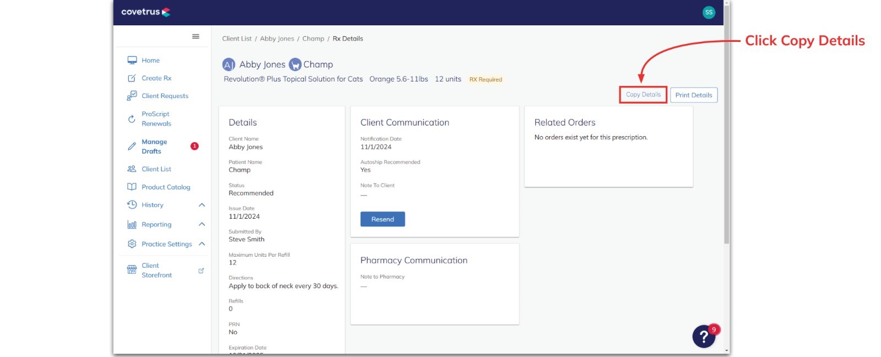Click the Related Orders heading

click(565, 122)
